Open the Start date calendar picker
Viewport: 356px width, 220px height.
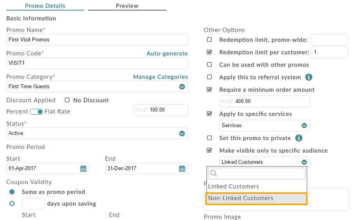(x=83, y=169)
